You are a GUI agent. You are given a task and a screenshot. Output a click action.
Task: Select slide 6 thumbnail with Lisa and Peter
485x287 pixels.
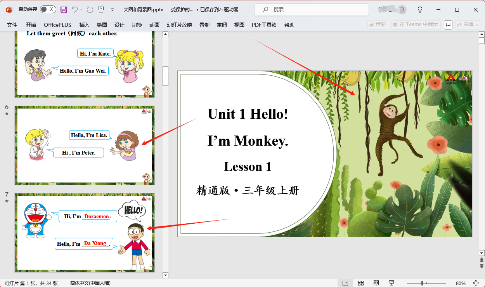(x=85, y=145)
